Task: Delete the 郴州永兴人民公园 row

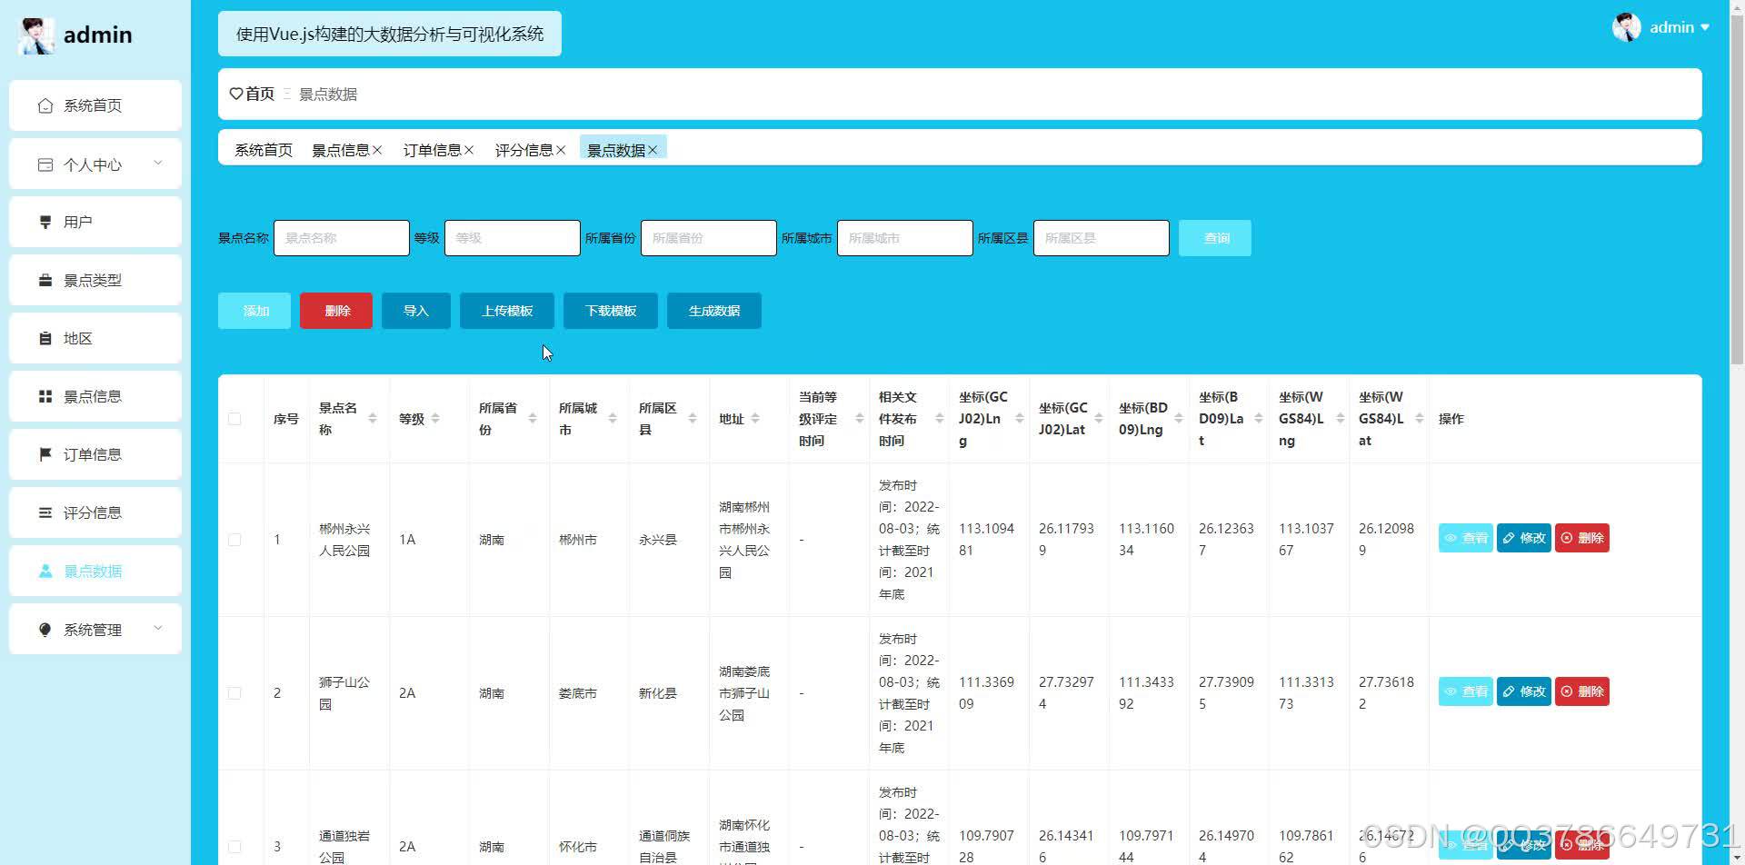Action: point(1582,538)
